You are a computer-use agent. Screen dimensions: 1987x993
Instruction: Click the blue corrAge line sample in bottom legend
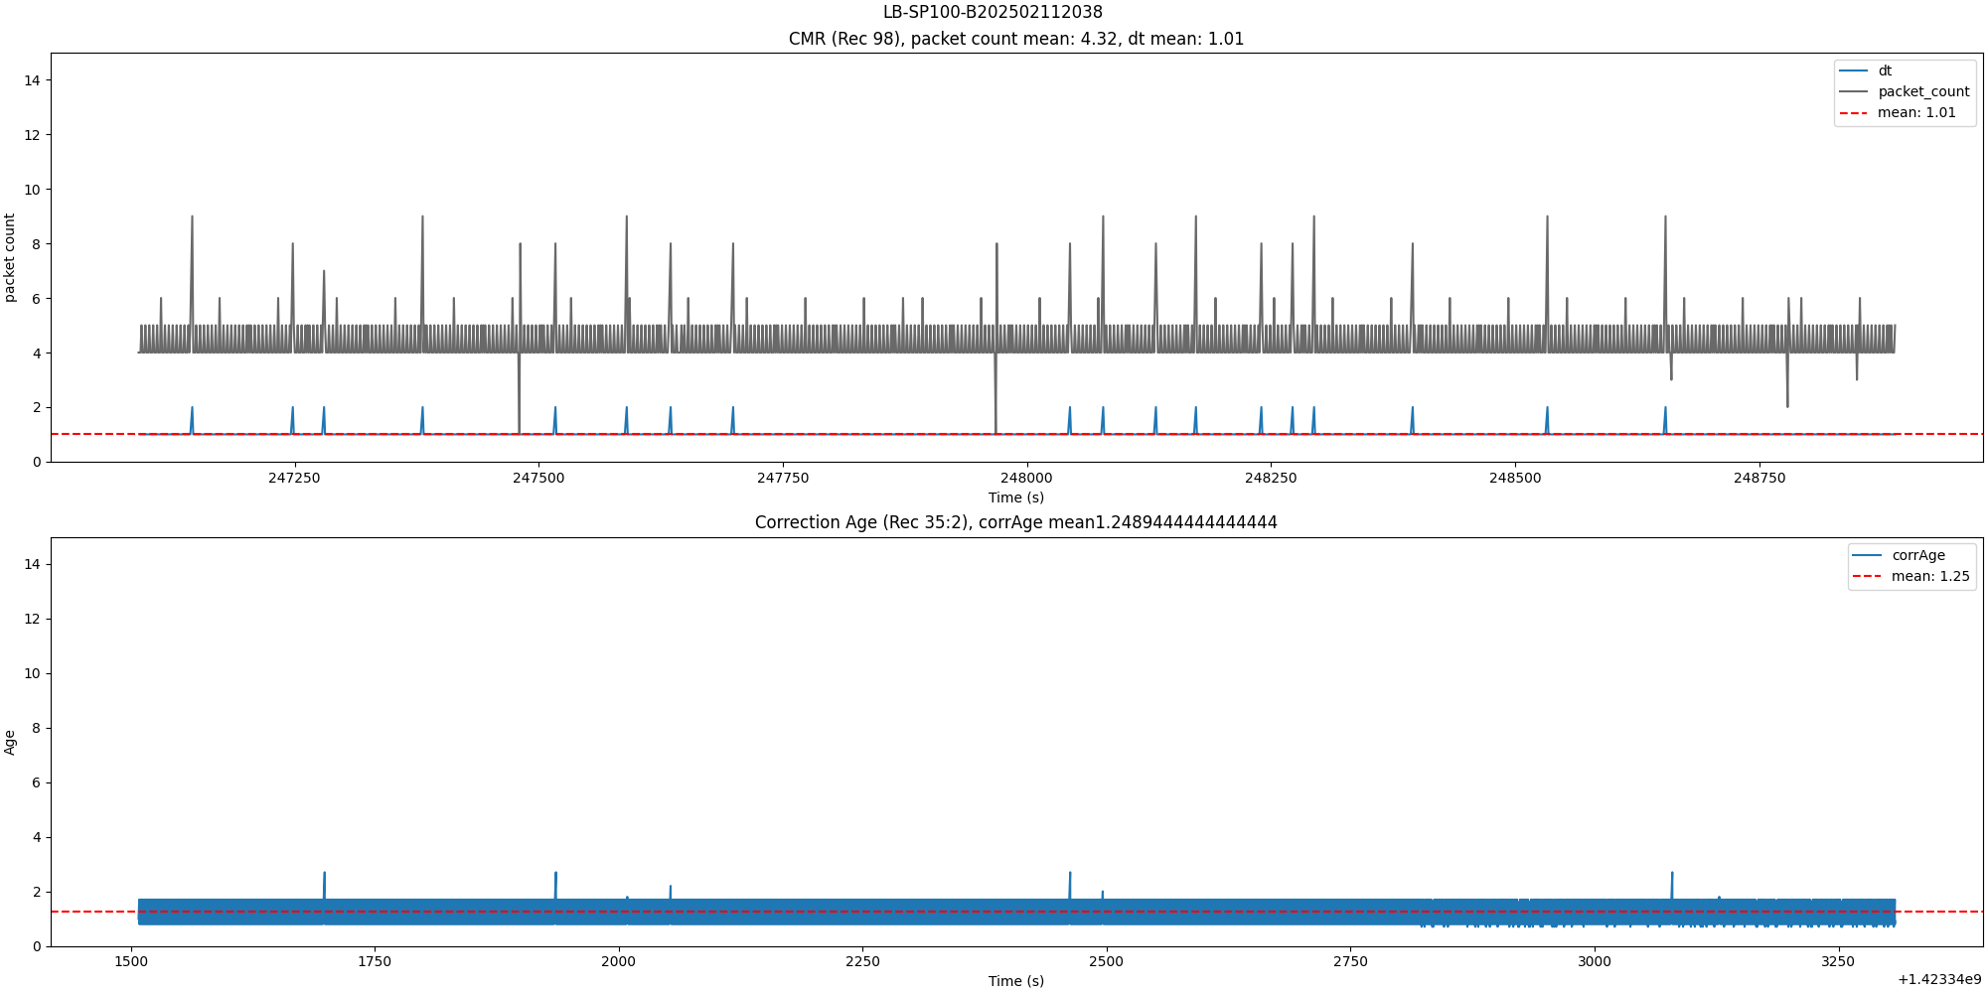click(x=1868, y=555)
